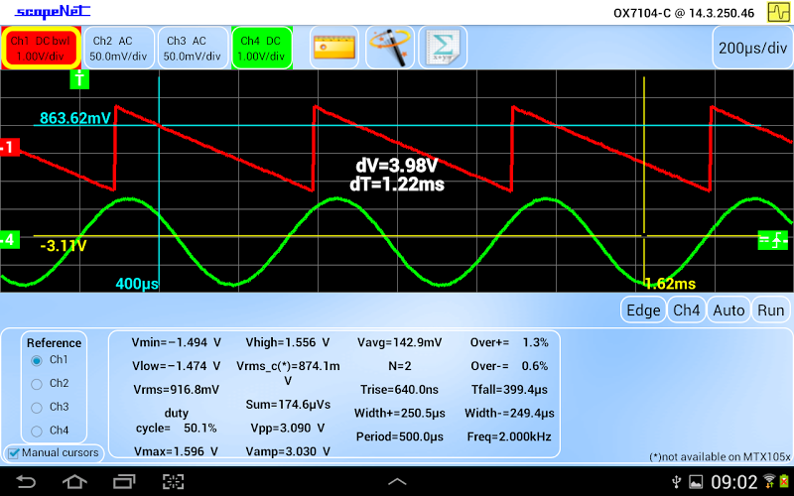Tap the Android back button
The height and width of the screenshot is (496, 794).
26,482
